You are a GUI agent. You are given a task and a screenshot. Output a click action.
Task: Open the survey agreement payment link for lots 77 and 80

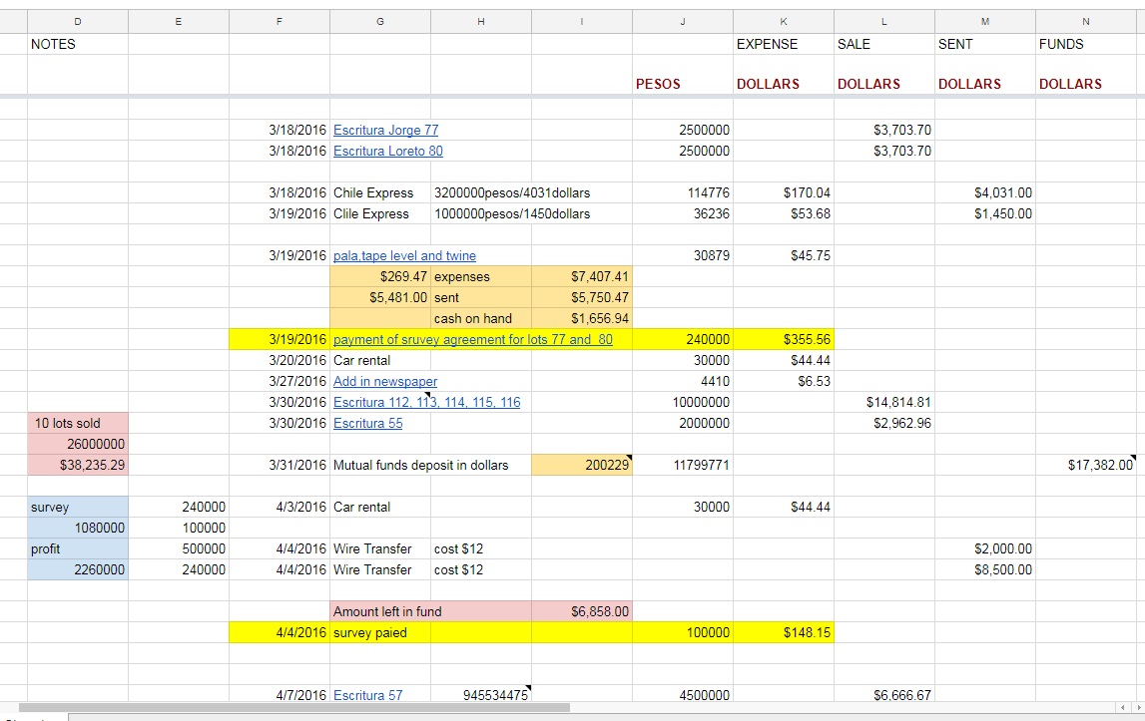(x=472, y=339)
